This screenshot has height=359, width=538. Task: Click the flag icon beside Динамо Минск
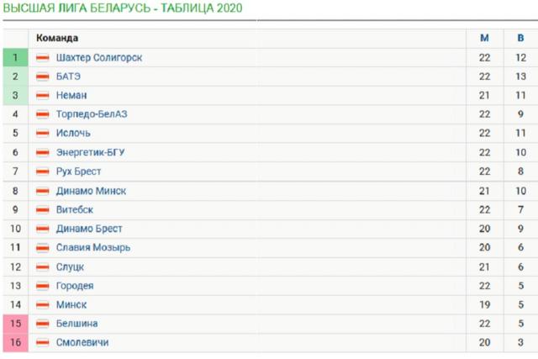point(43,191)
